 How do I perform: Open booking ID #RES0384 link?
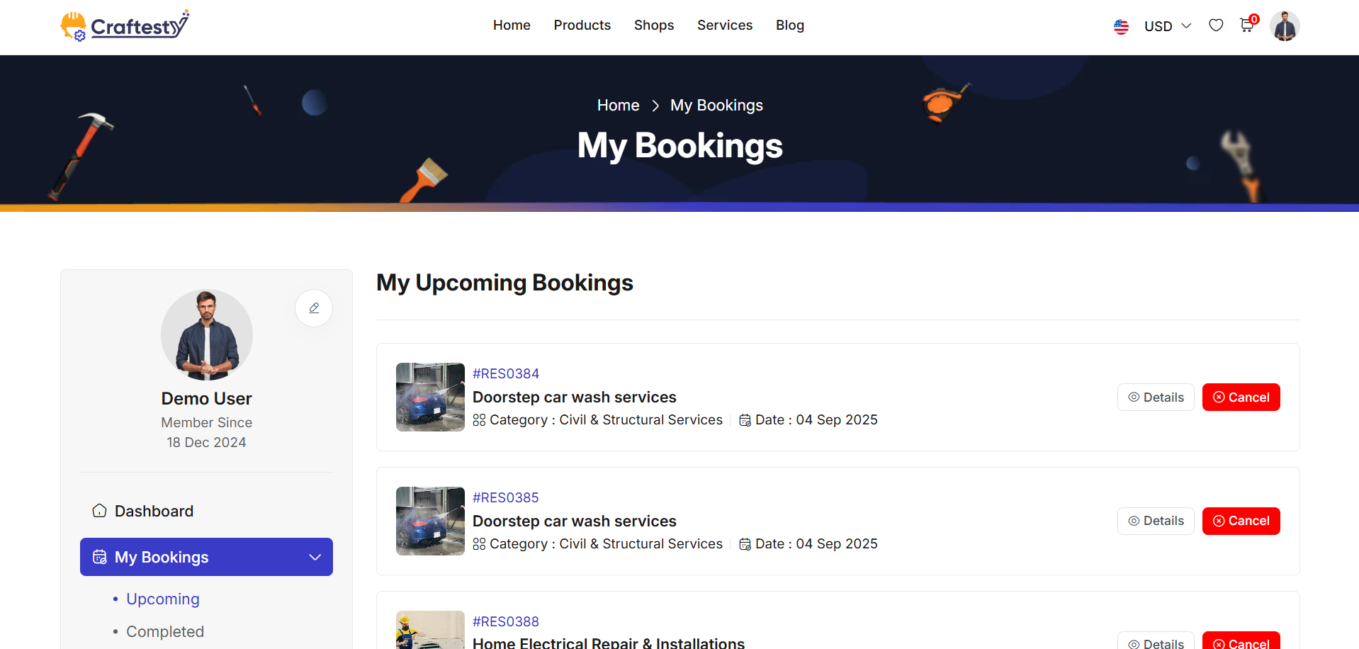pos(506,373)
